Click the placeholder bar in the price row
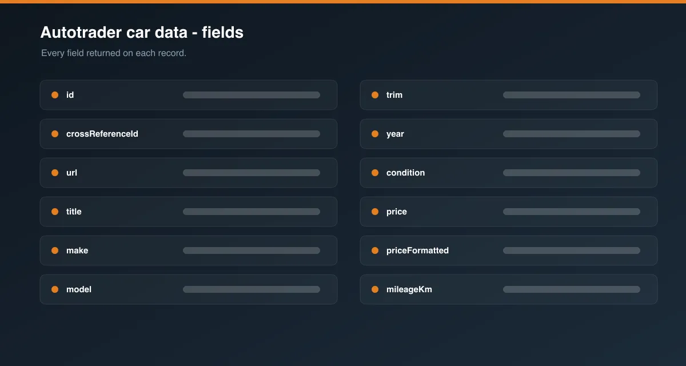 pos(572,212)
